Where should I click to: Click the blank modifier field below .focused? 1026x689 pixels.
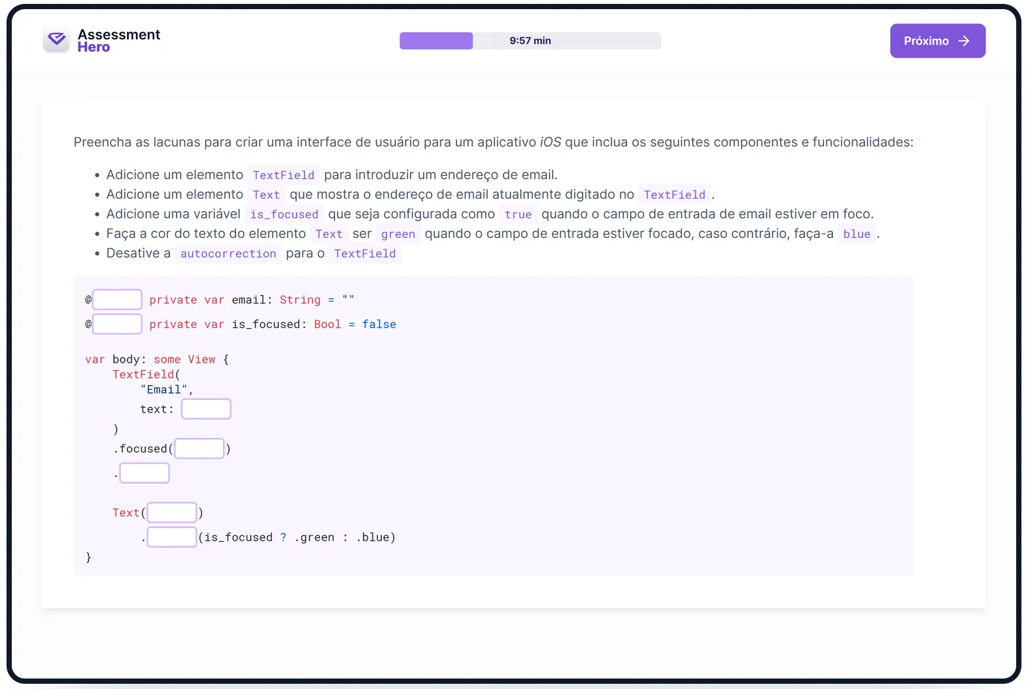pyautogui.click(x=145, y=473)
